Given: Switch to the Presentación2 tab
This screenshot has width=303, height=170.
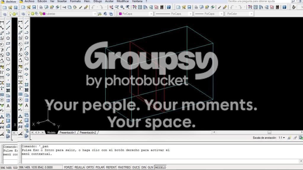Looking at the screenshot, I should point(88,132).
